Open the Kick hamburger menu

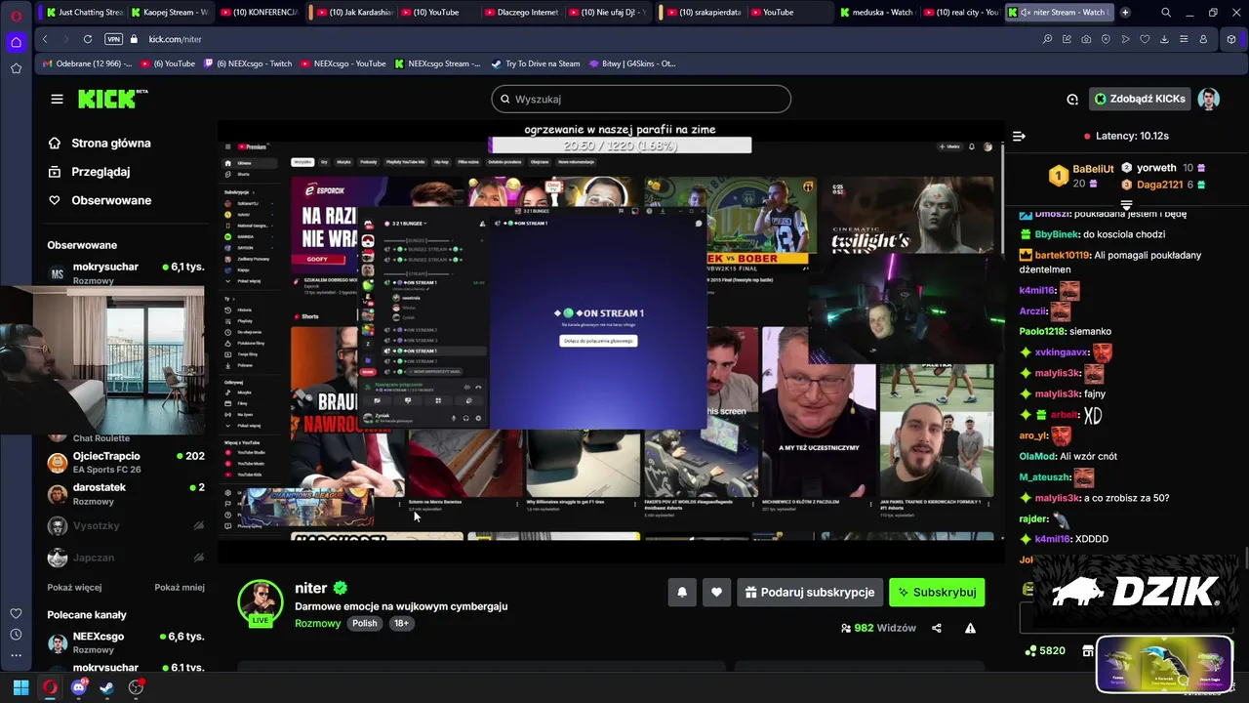(57, 99)
